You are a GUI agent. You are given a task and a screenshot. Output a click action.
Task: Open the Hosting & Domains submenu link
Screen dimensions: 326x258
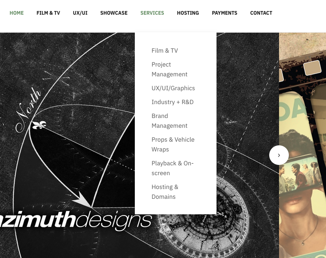click(x=165, y=192)
